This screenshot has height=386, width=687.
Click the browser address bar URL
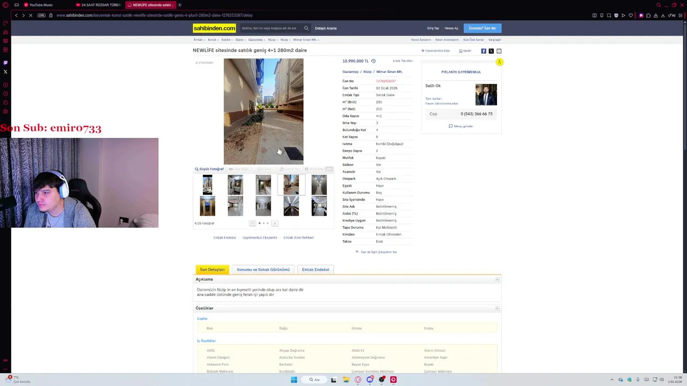(x=155, y=15)
